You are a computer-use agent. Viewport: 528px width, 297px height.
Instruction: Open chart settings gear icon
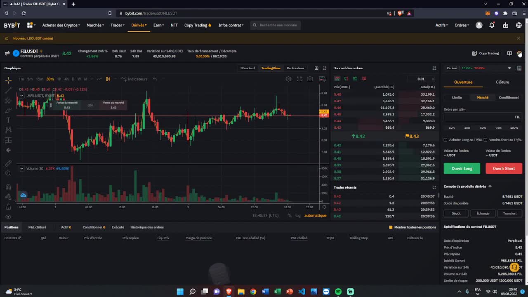[x=289, y=79]
